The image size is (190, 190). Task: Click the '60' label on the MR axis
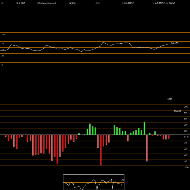coord(185,119)
